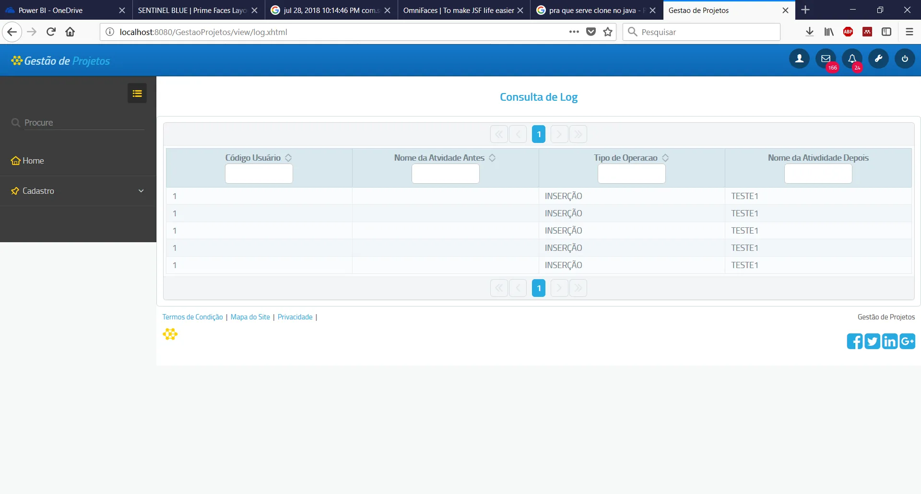Open Home in the sidebar menu
This screenshot has height=494, width=921.
pyautogui.click(x=33, y=161)
